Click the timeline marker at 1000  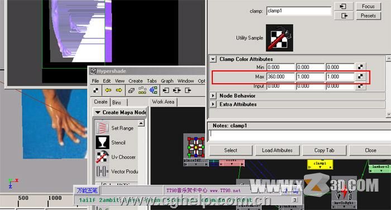[55, 198]
